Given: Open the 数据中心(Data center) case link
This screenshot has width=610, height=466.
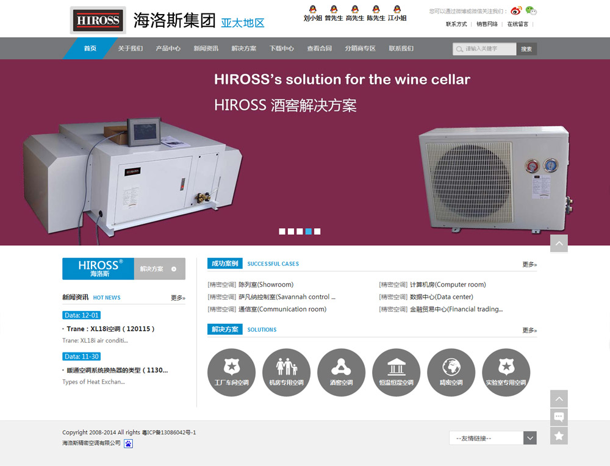Looking at the screenshot, I should point(441,297).
